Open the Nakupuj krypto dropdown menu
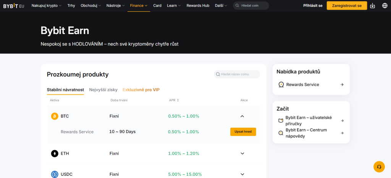Screen dimensions: 391x178 point(46,5)
